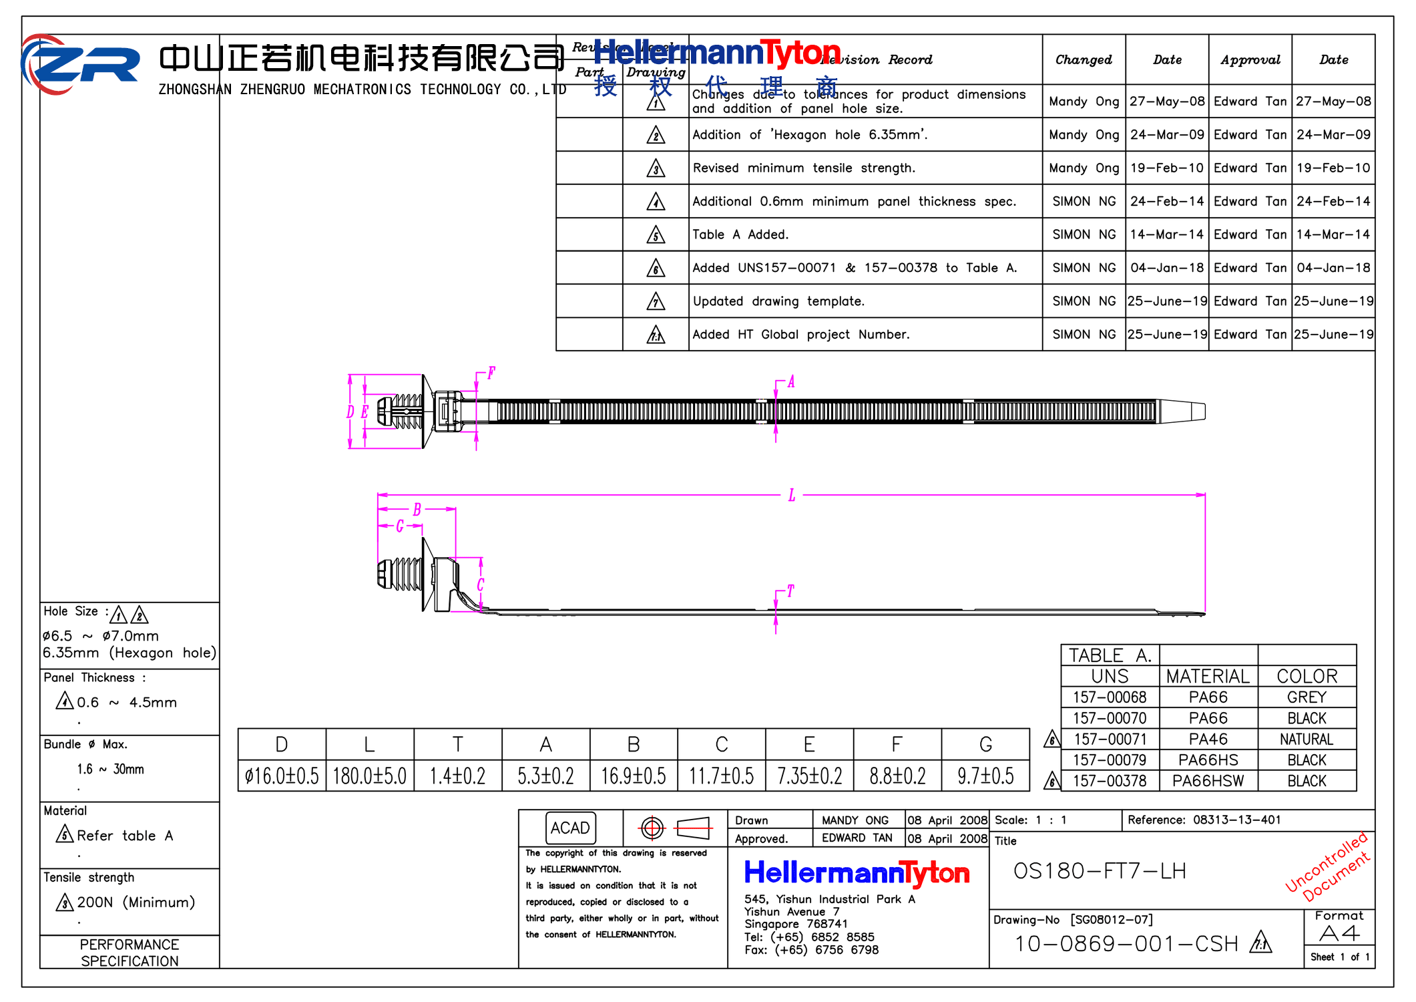Click dimension value 7.35±0.2
Image resolution: width=1416 pixels, height=1002 pixels.
(810, 776)
